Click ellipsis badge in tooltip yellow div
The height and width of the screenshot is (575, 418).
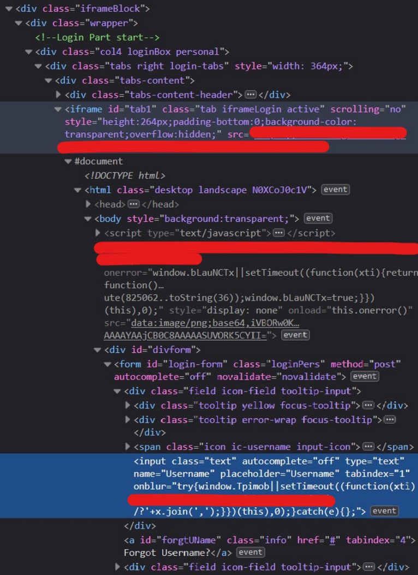pyautogui.click(x=368, y=405)
